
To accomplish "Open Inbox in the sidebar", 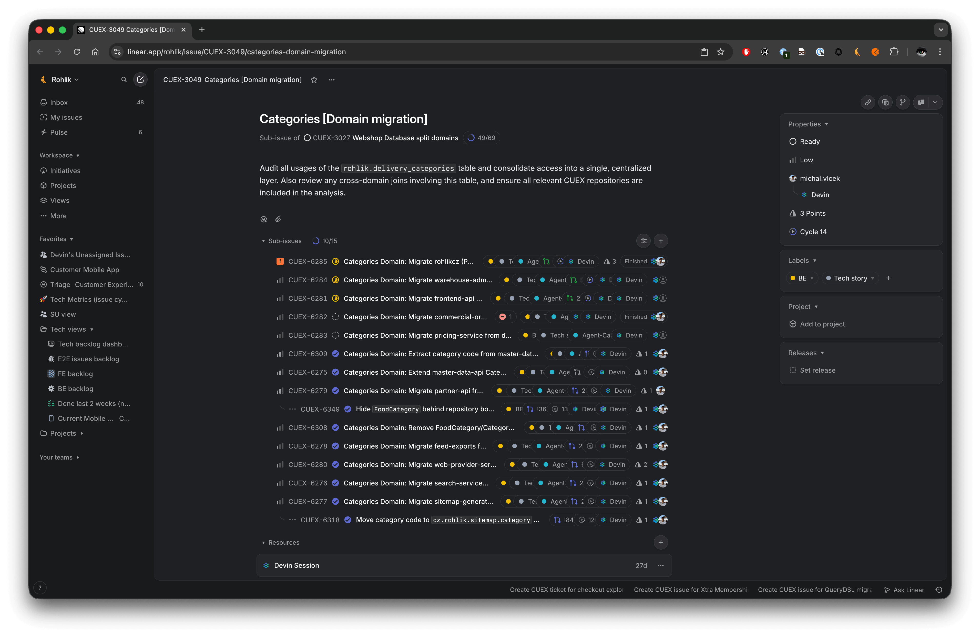I will click(59, 102).
